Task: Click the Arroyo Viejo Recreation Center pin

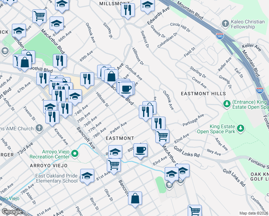Action: tap(75, 153)
